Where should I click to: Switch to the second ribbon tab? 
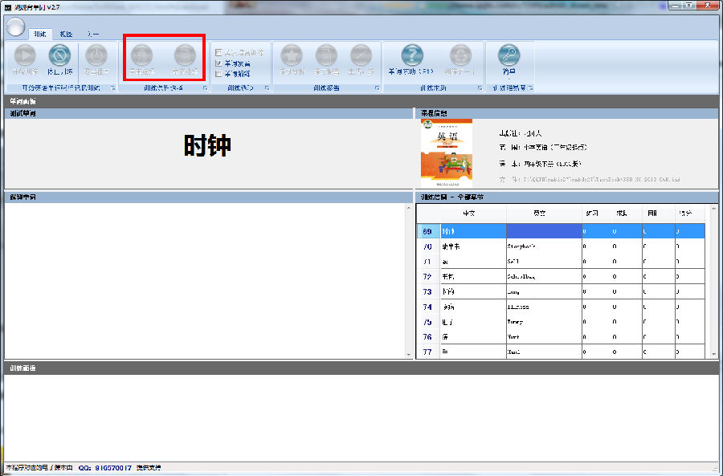tap(66, 34)
